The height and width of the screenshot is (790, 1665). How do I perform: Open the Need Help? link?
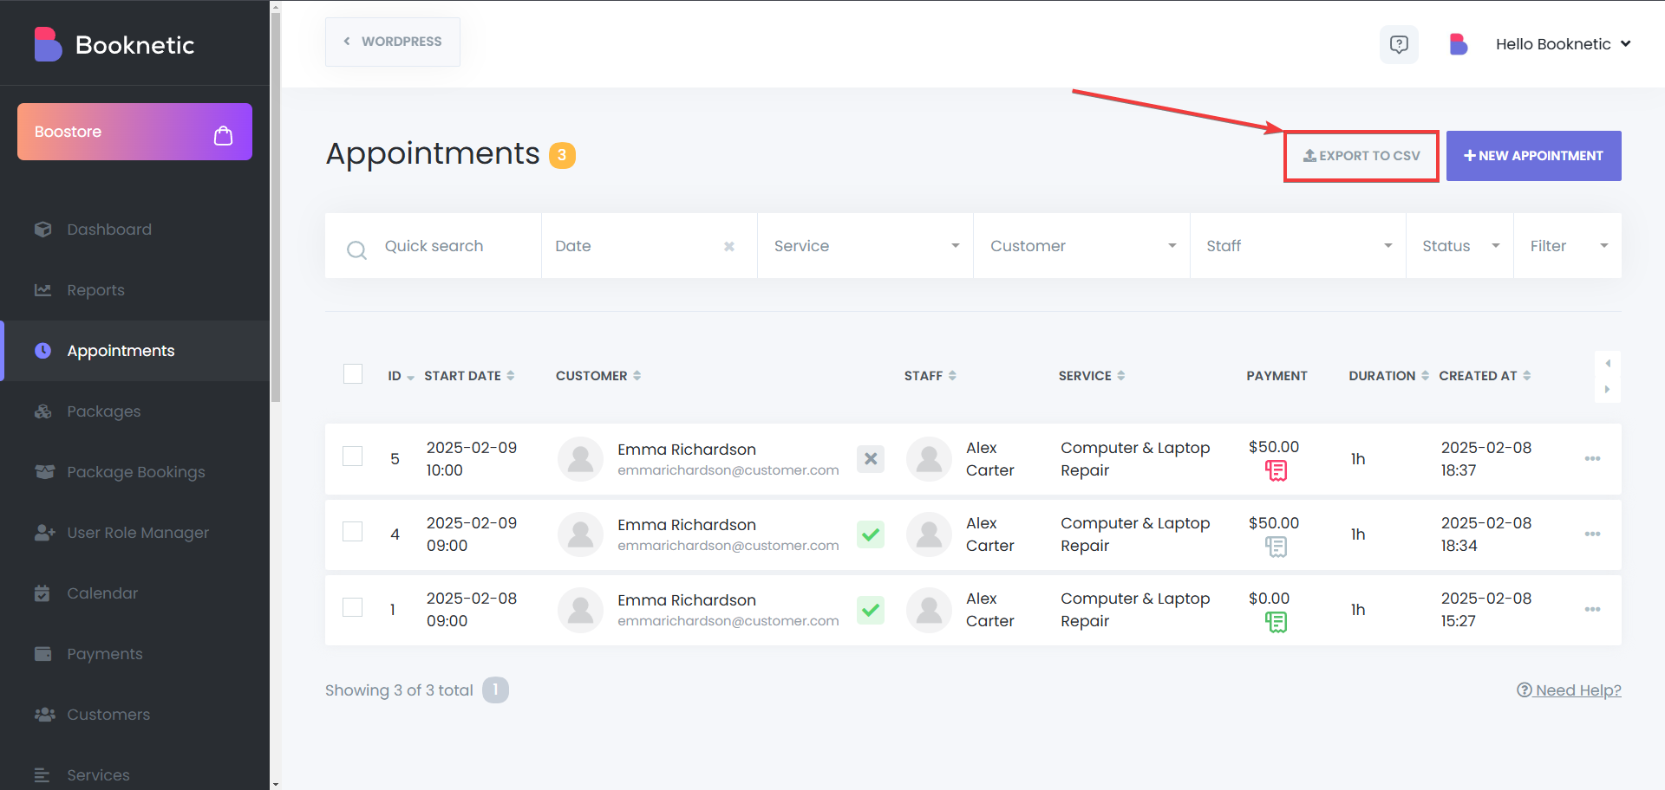[1569, 690]
